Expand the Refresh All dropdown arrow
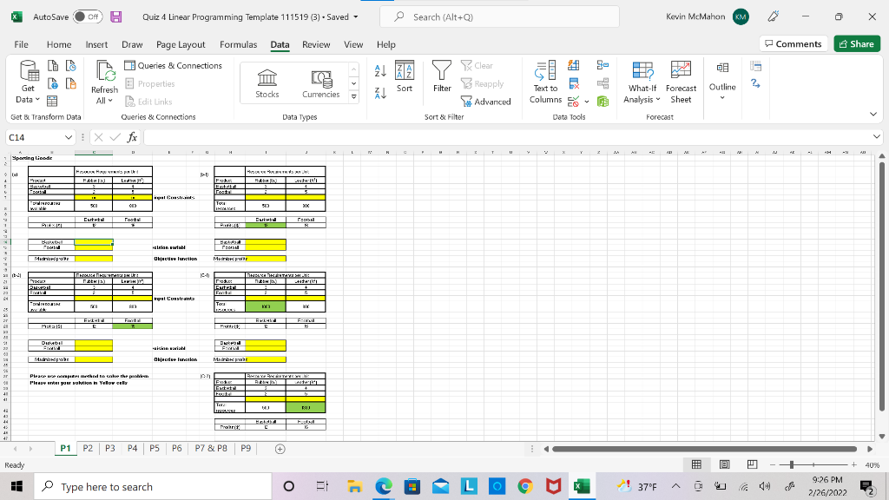The width and height of the screenshot is (889, 500). pyautogui.click(x=110, y=101)
